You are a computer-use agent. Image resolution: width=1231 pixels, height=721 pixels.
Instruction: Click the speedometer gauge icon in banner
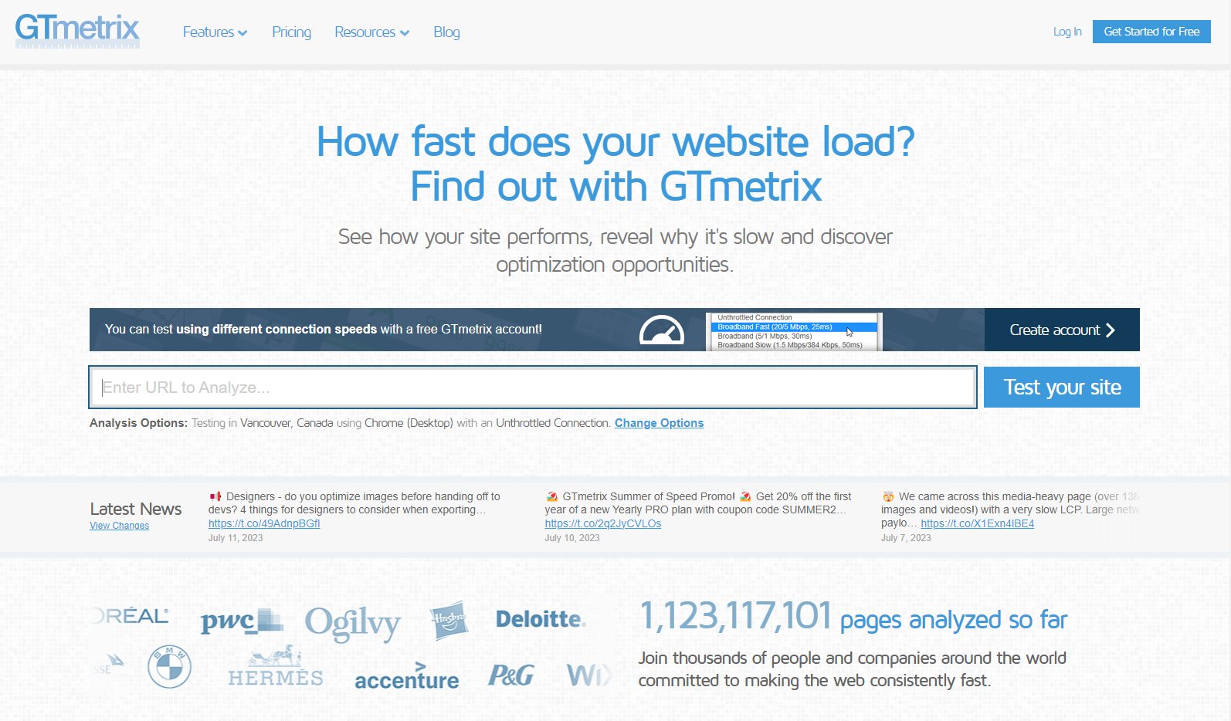point(662,330)
